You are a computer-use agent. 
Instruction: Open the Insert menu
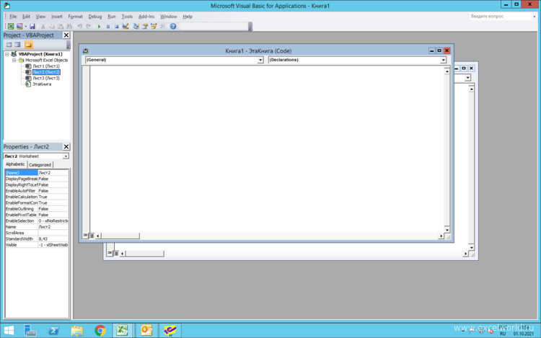coord(56,17)
